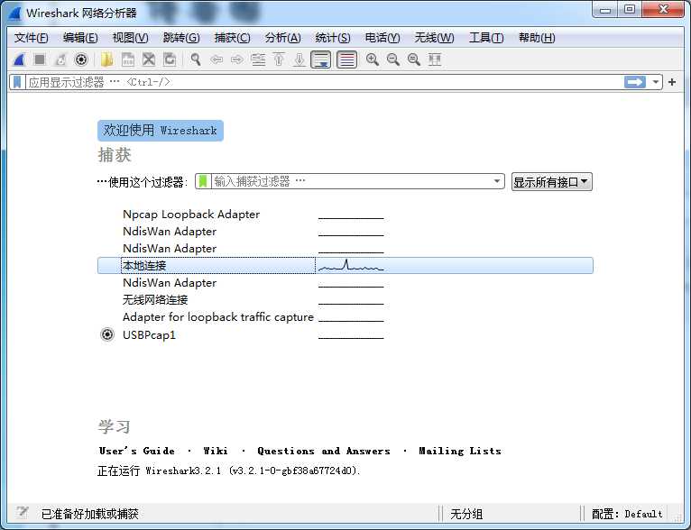Start capturing packets with shark fin icon
Screen dimensions: 691x530
19,59
